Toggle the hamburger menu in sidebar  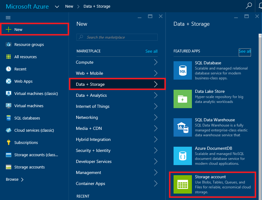[x=8, y=18]
